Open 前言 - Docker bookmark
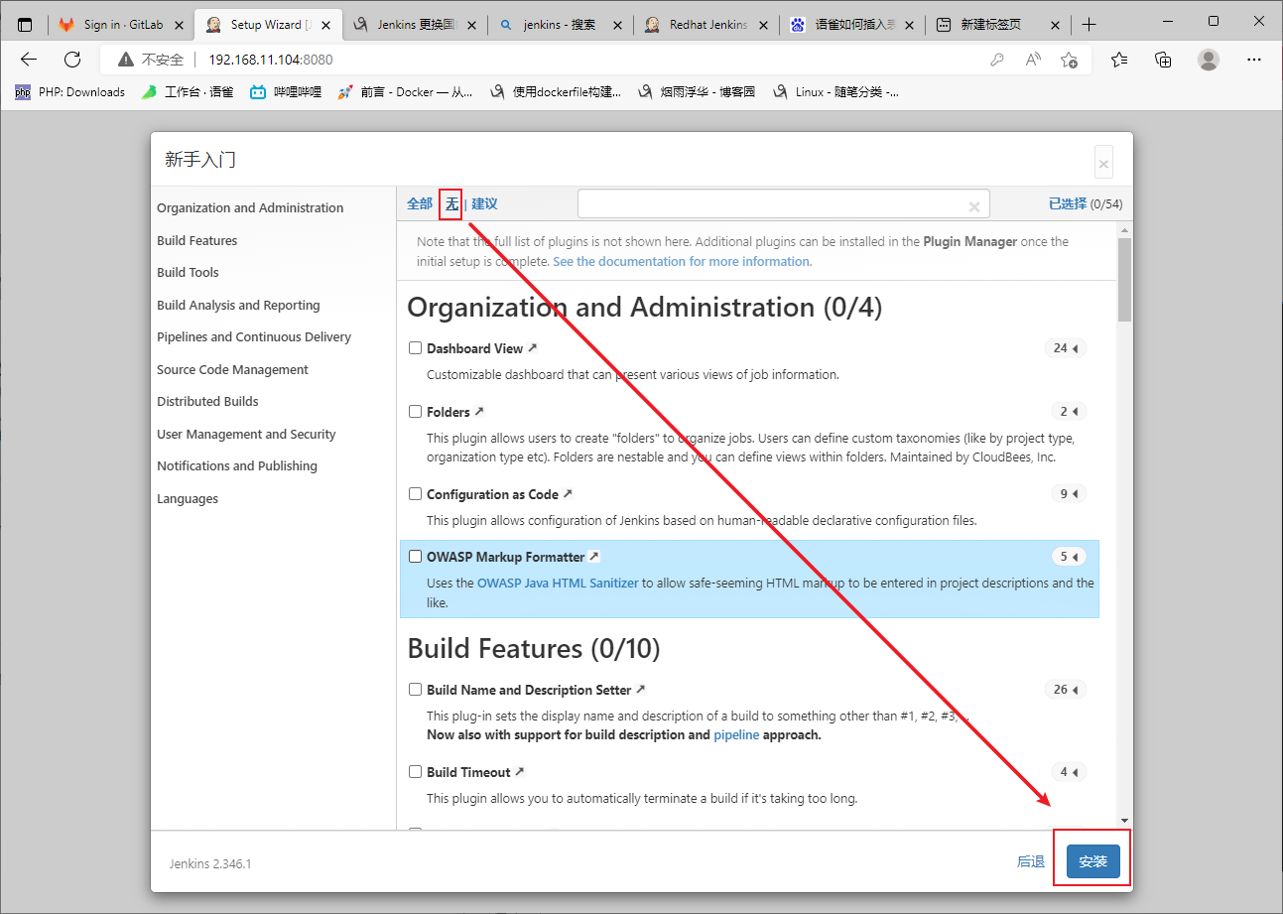Viewport: 1283px width, 914px height. [x=405, y=92]
